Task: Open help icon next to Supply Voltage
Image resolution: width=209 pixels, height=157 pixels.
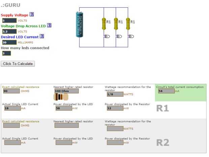Action: [32, 14]
